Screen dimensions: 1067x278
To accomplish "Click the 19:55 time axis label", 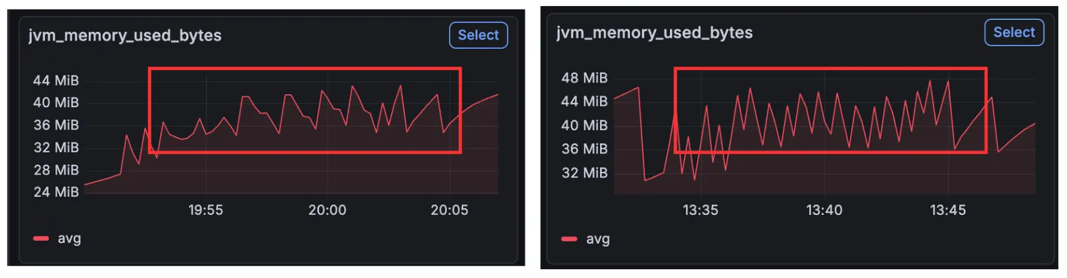I will 206,210.
